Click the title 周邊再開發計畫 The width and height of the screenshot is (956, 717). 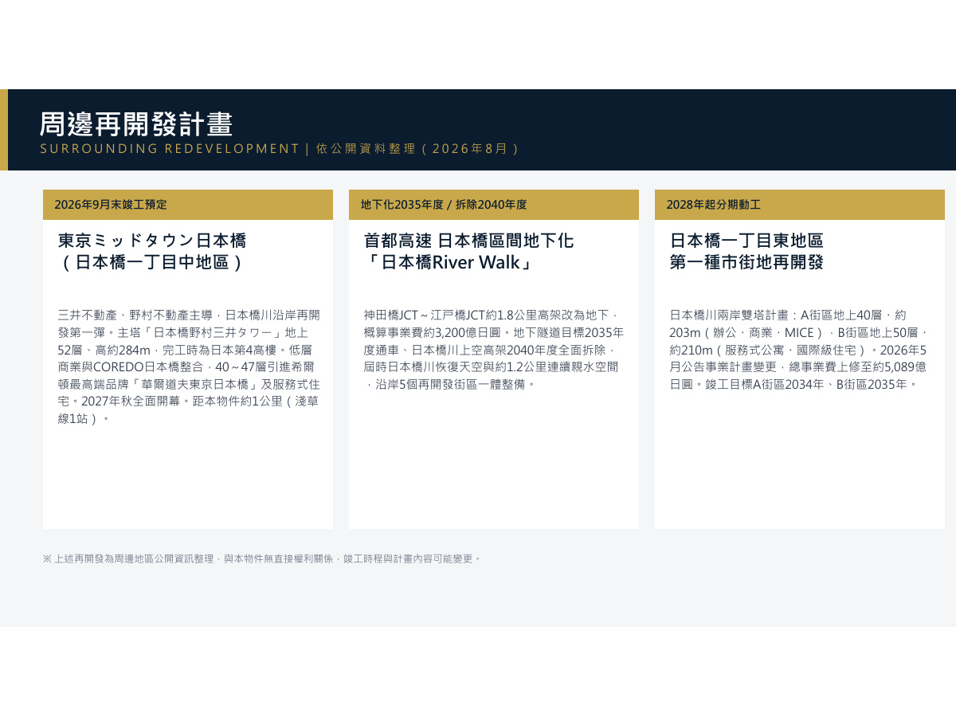tap(136, 124)
